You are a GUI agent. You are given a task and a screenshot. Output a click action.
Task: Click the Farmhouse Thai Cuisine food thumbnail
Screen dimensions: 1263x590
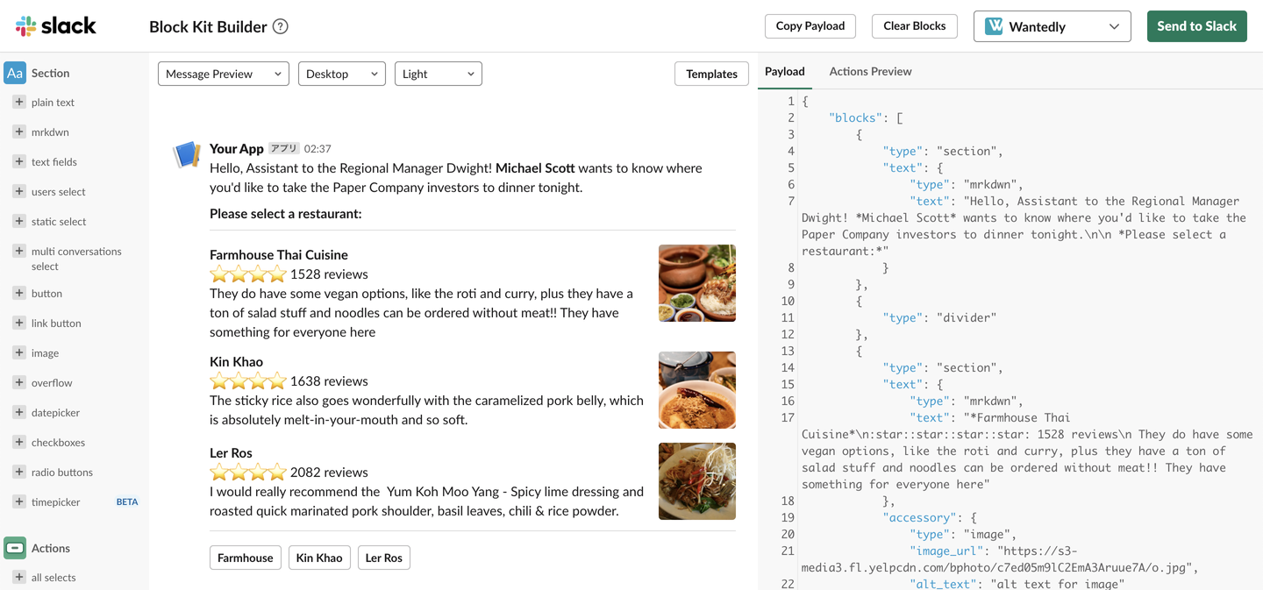point(697,283)
